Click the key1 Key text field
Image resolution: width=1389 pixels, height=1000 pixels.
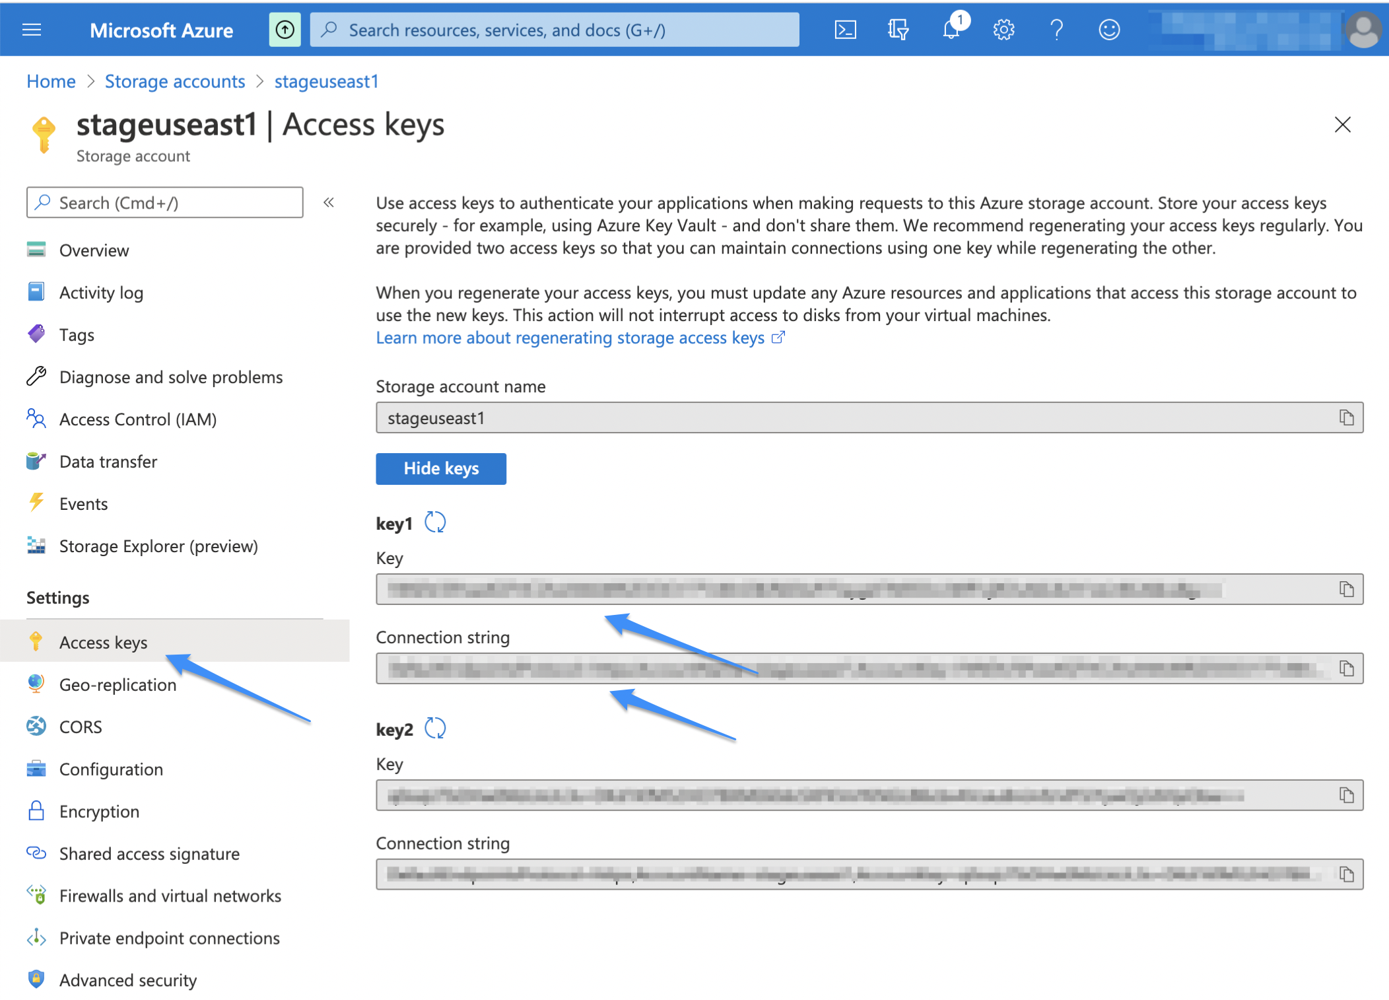click(869, 589)
